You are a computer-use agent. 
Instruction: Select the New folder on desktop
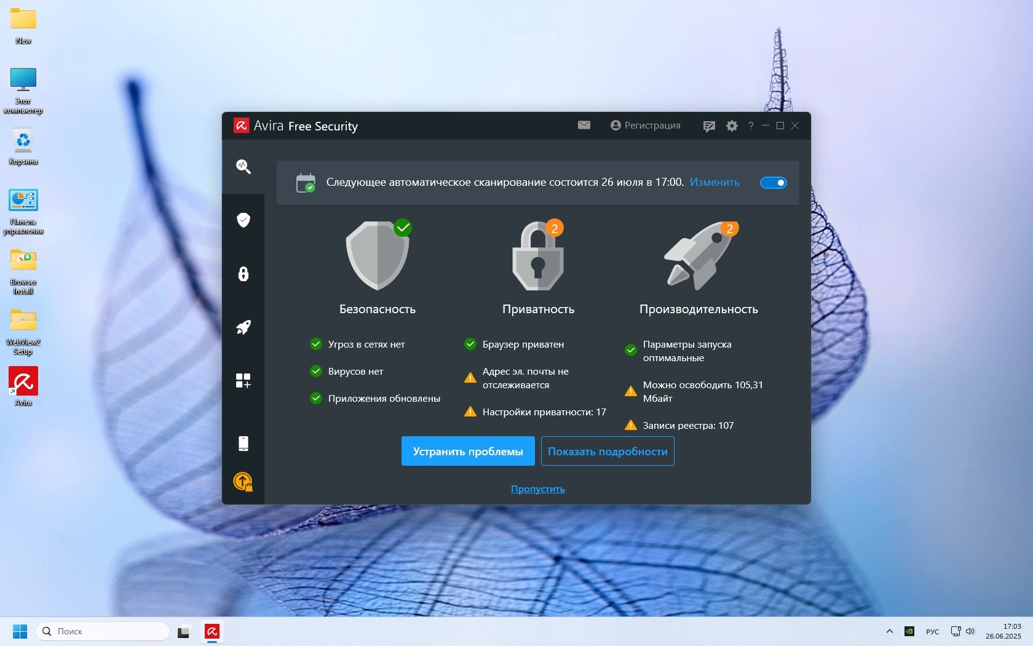point(23,26)
